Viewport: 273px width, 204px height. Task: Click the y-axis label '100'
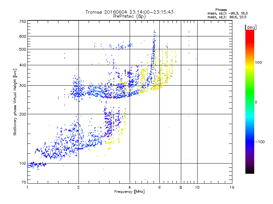(23, 163)
